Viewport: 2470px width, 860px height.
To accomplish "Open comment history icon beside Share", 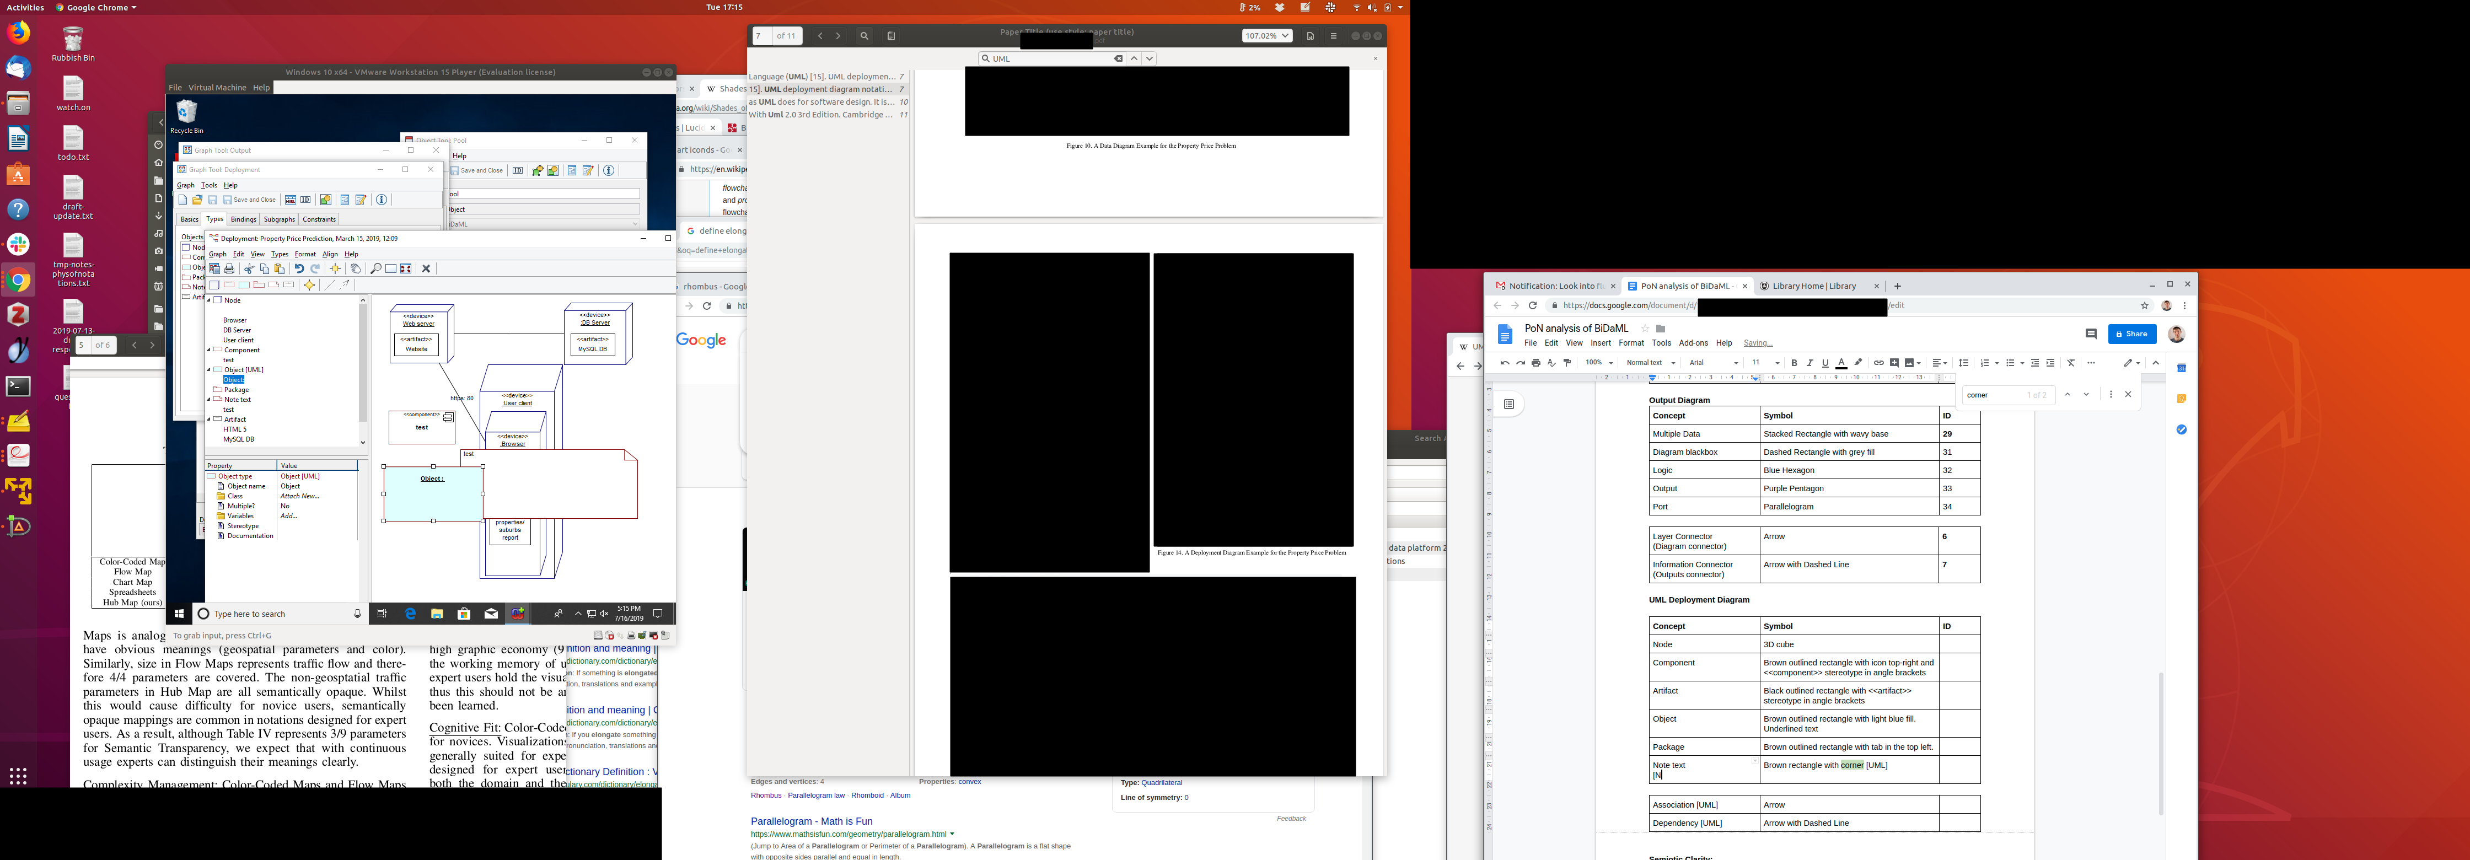I will [x=2091, y=334].
